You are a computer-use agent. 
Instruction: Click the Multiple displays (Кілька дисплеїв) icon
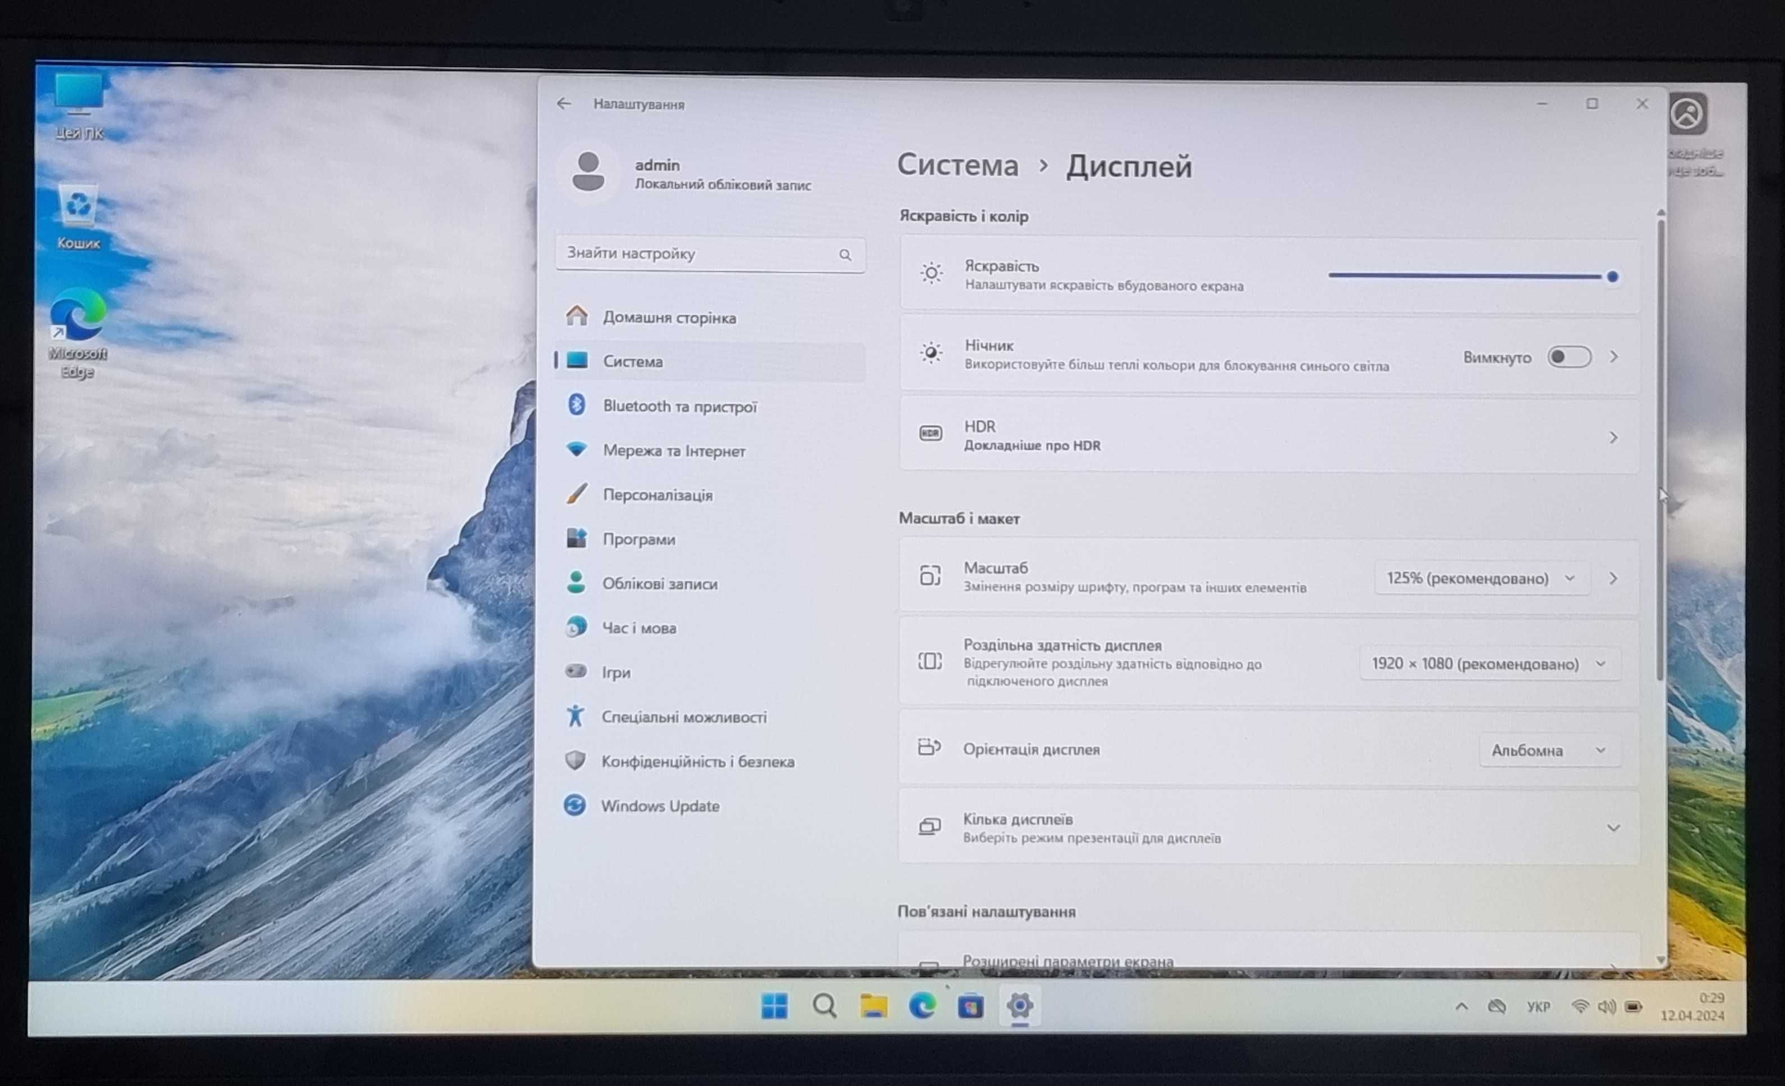coord(930,827)
